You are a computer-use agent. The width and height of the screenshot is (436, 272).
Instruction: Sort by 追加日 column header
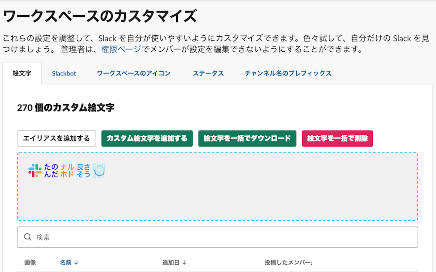174,262
